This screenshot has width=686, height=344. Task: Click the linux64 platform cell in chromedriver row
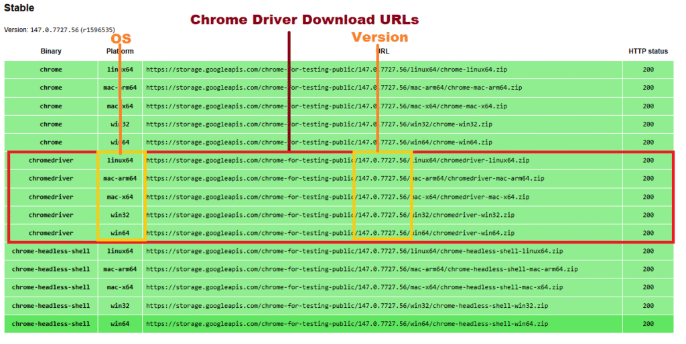point(120,161)
